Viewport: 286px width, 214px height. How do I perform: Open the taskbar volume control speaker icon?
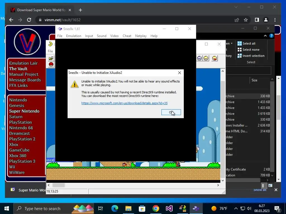(249, 208)
